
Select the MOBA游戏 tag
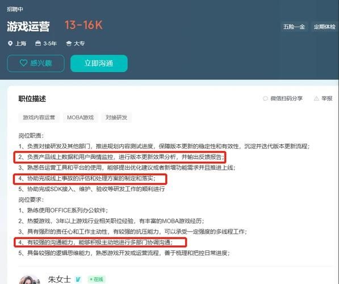pos(81,118)
